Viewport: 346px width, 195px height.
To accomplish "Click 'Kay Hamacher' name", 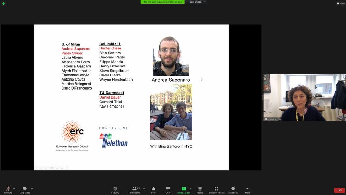I will [x=111, y=106].
